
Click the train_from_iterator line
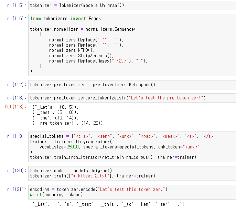[113, 157]
